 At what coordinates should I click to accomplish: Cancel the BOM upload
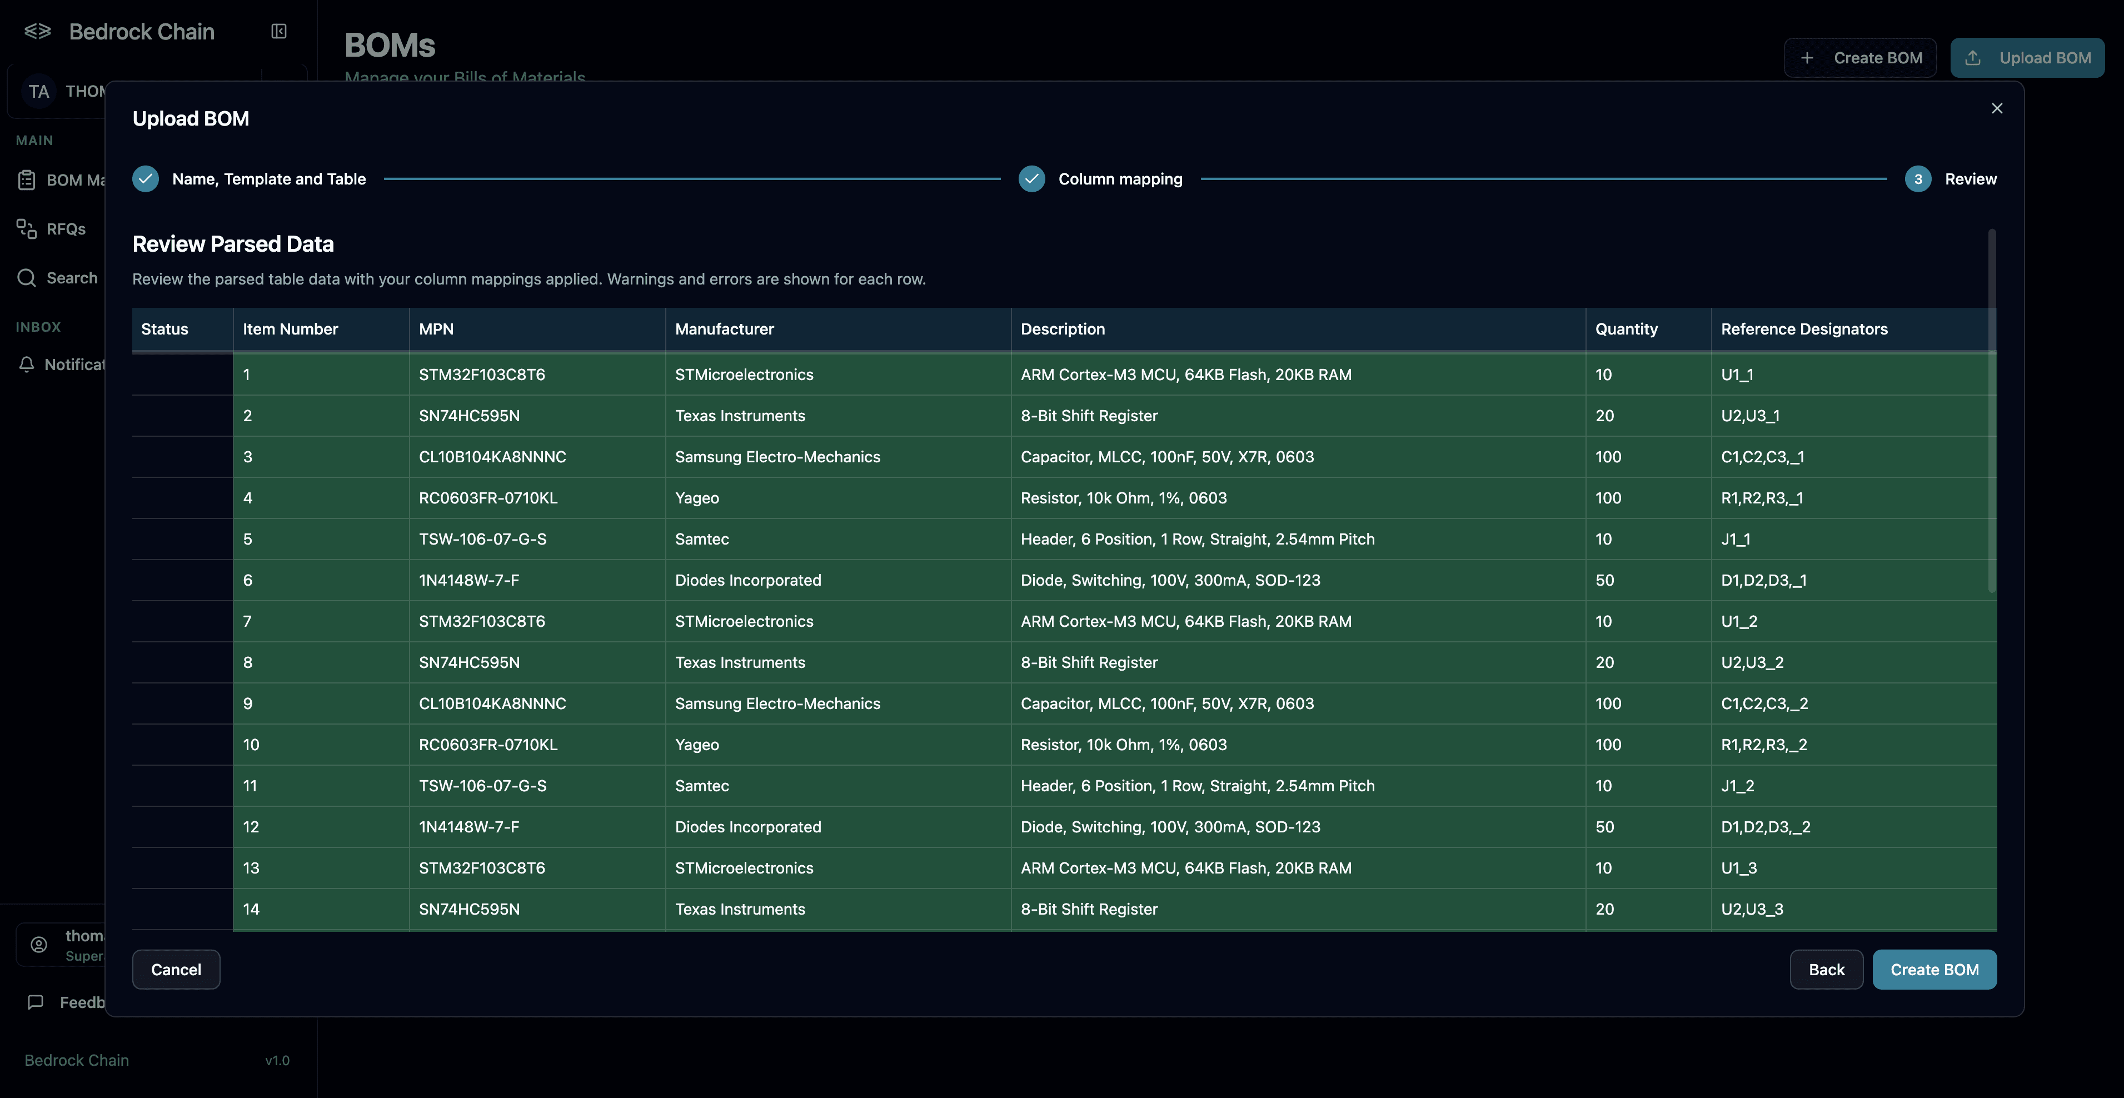(x=176, y=970)
